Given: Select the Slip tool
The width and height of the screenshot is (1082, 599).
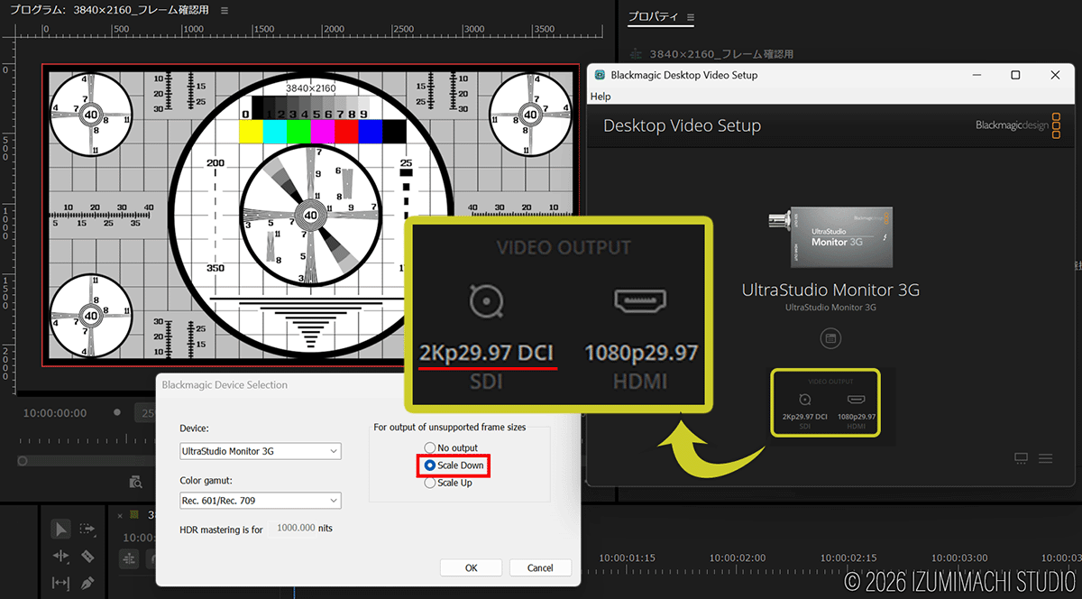Looking at the screenshot, I should tap(60, 583).
